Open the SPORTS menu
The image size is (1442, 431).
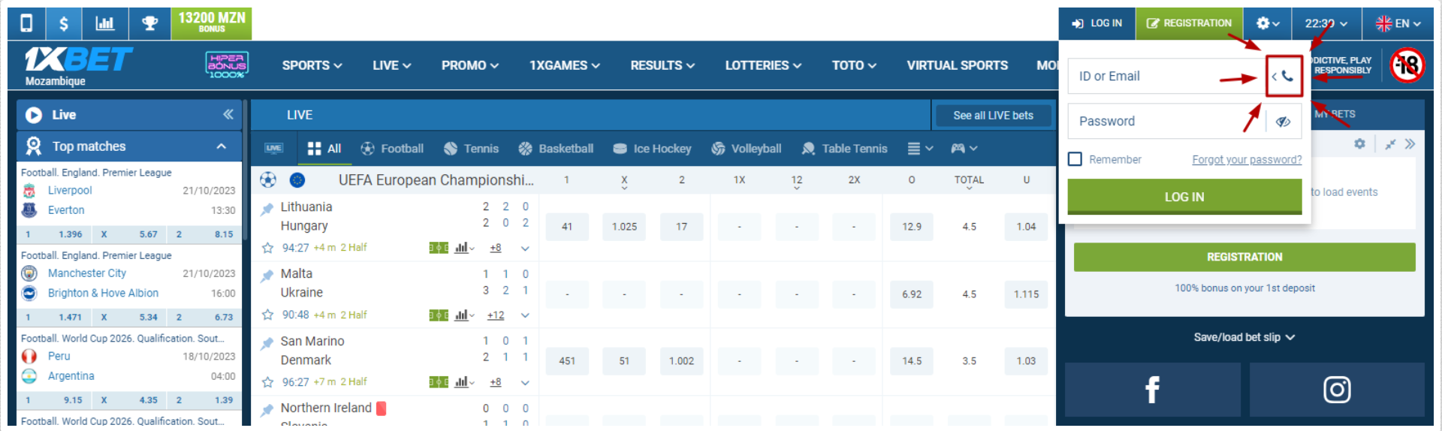[x=312, y=65]
